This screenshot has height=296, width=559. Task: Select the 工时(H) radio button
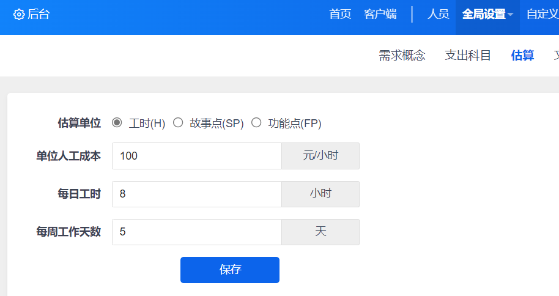[x=117, y=123]
